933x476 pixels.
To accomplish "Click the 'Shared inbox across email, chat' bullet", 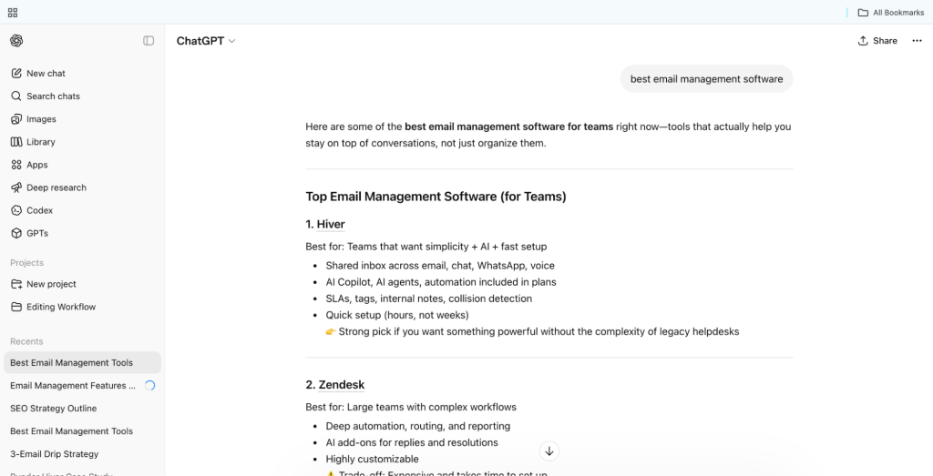I will point(440,266).
